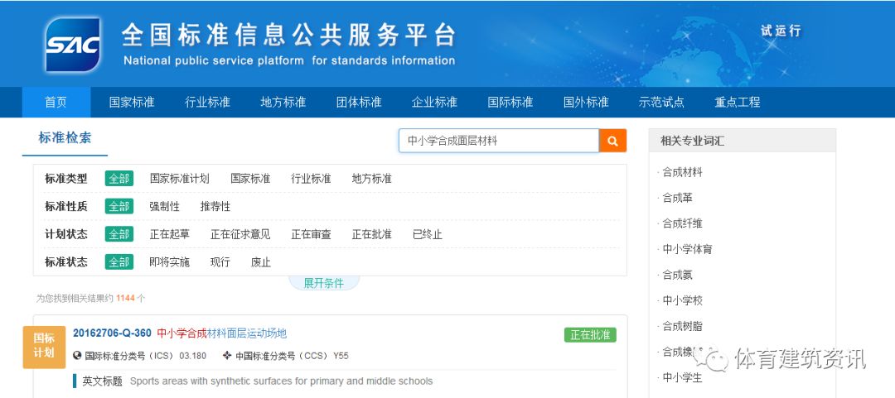The image size is (895, 398).
Task: Open result 20162706-Q-360 中小学合成材料面层运动场地
Action: (x=180, y=333)
